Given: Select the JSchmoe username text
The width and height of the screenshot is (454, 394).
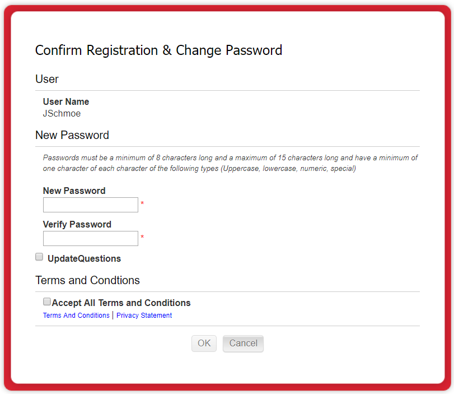Looking at the screenshot, I should 62,114.
